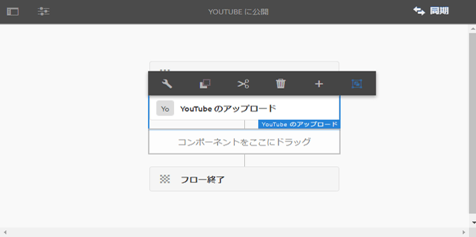Click the フロー終了 checkered flag icon
Image resolution: width=476 pixels, height=237 pixels.
165,179
